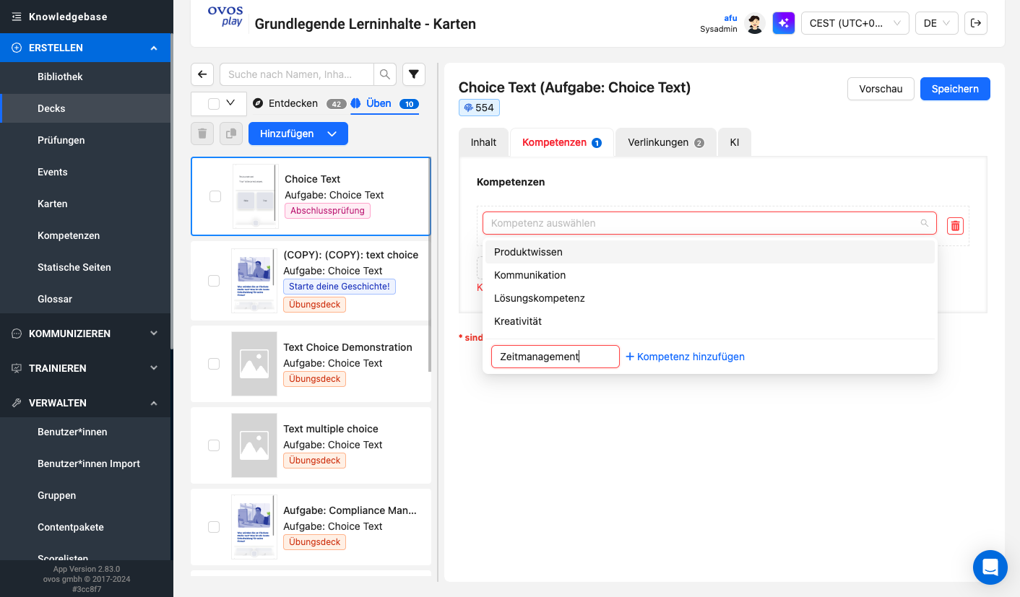
Task: Click the Knowledgebase menu icon
Action: pos(17,16)
